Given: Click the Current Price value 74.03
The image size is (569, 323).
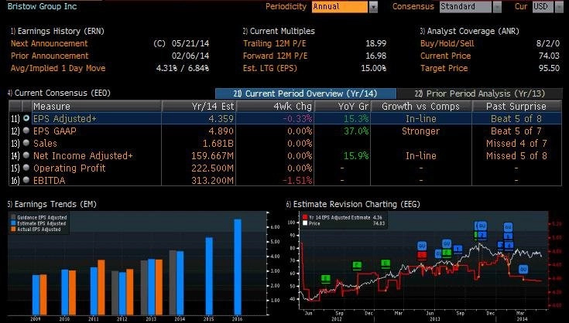Looking at the screenshot, I should (549, 56).
